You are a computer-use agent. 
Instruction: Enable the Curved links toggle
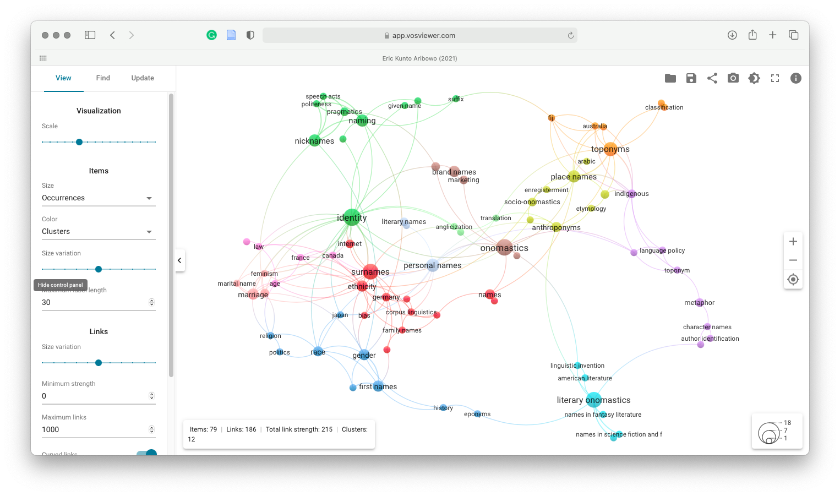(146, 453)
